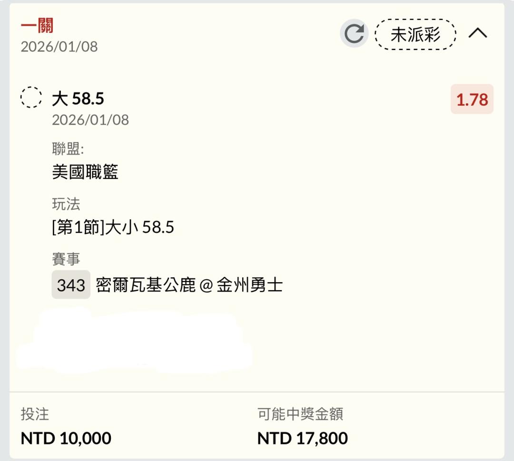Click the date under the 一關 heading
Viewport: 514px width, 461px height.
[59, 47]
